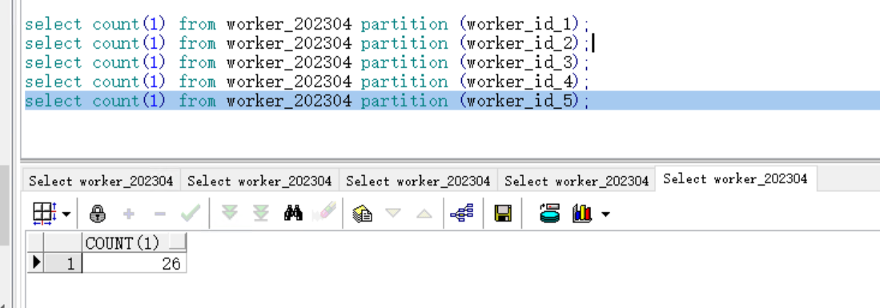Click the edit data lock icon
Screen dimensions: 880x308
tap(98, 213)
